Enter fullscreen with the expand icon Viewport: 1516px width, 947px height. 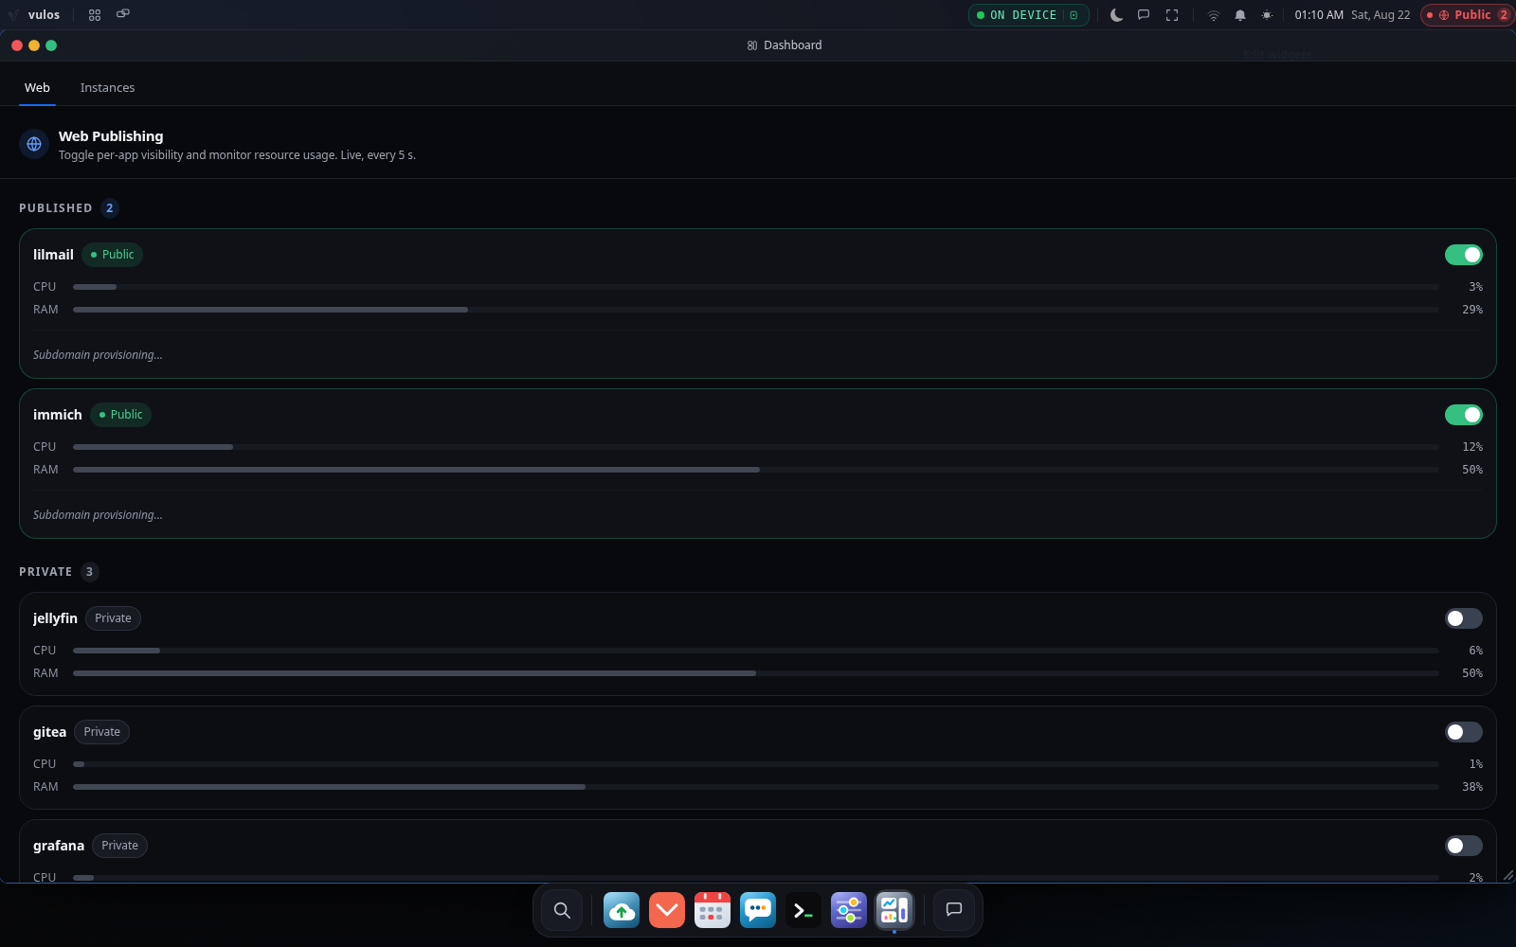[x=1172, y=15]
